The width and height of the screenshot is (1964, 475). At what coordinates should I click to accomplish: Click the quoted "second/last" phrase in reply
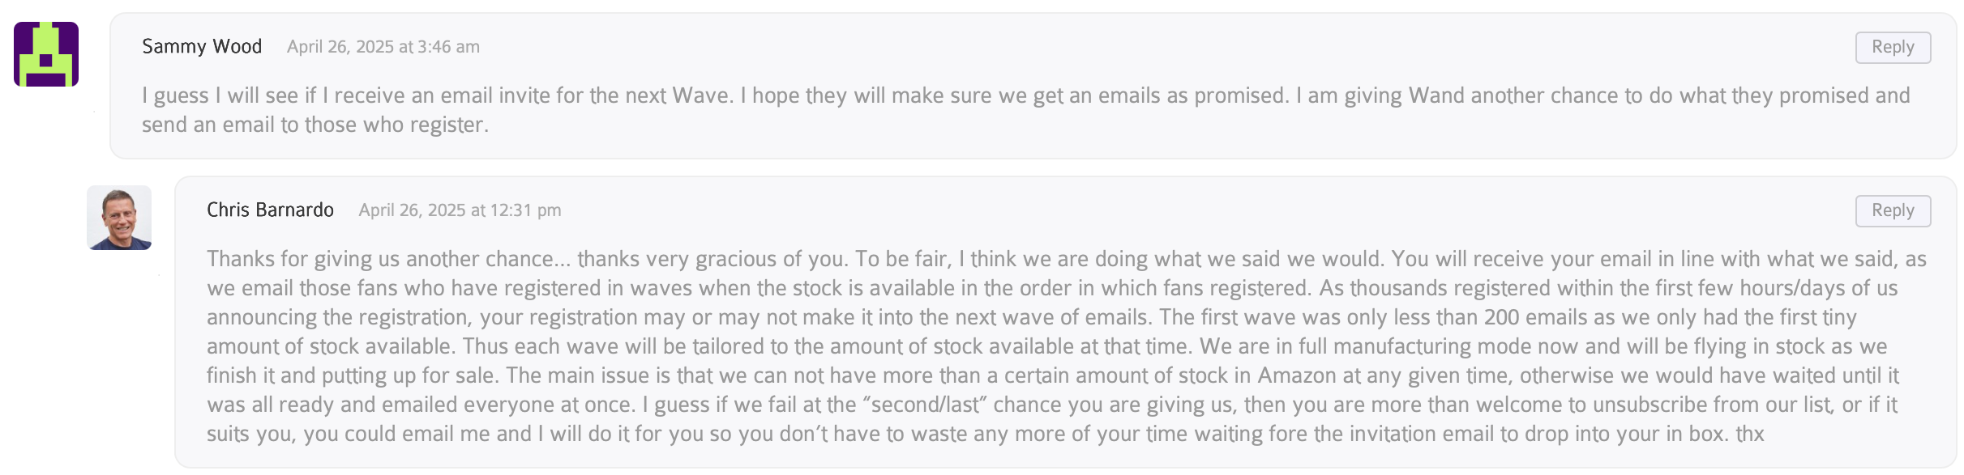924,405
